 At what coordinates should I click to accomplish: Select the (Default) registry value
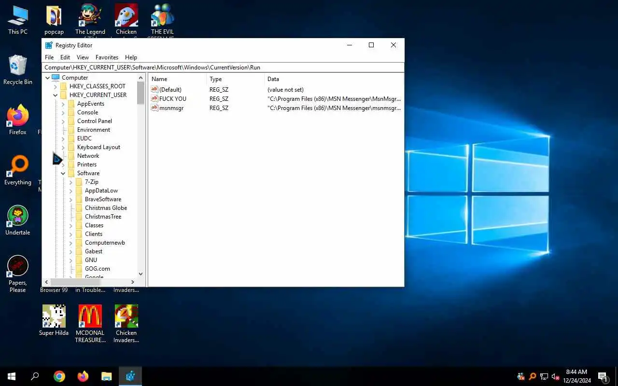pyautogui.click(x=170, y=90)
